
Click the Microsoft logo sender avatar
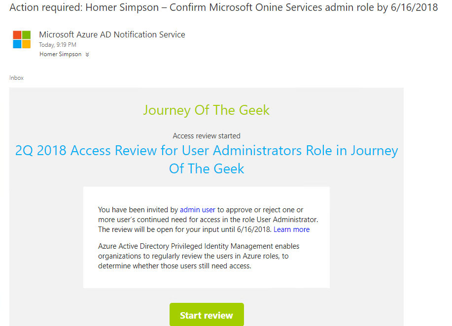pos(22,40)
